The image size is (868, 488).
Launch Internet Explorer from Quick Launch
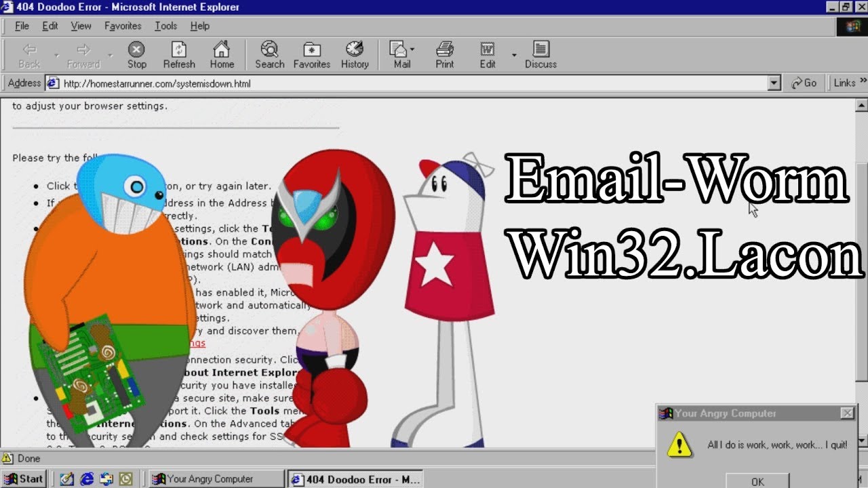pyautogui.click(x=87, y=479)
